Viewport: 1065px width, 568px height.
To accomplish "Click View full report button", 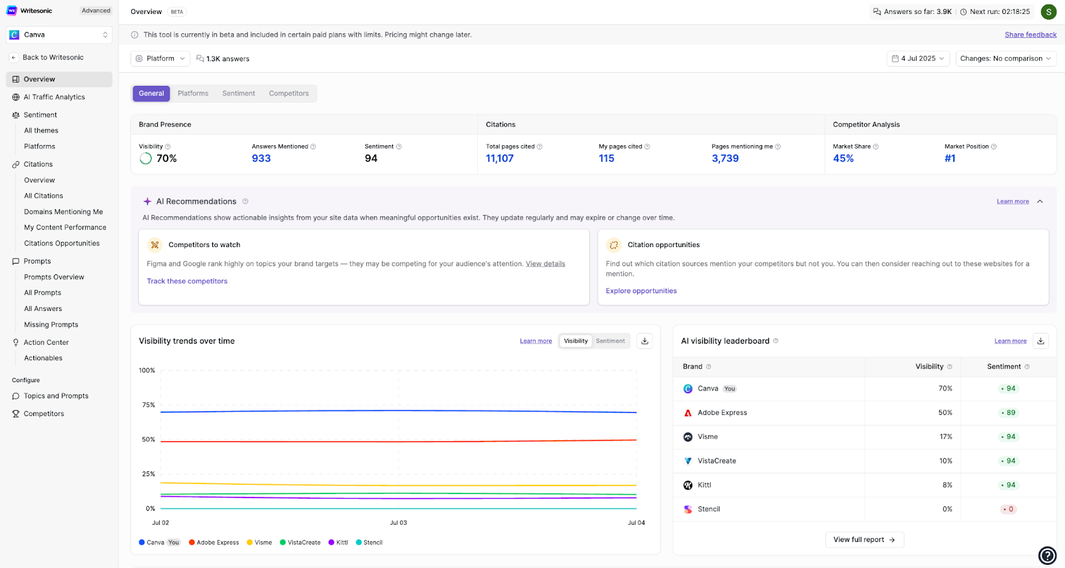I will (864, 539).
